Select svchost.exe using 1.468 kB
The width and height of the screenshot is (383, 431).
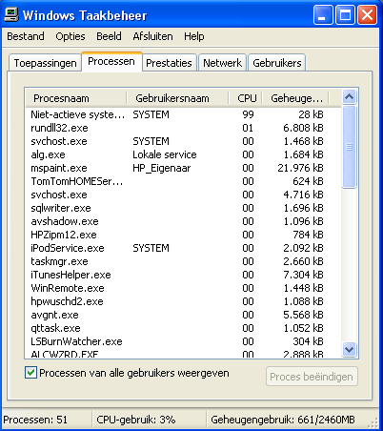183,141
